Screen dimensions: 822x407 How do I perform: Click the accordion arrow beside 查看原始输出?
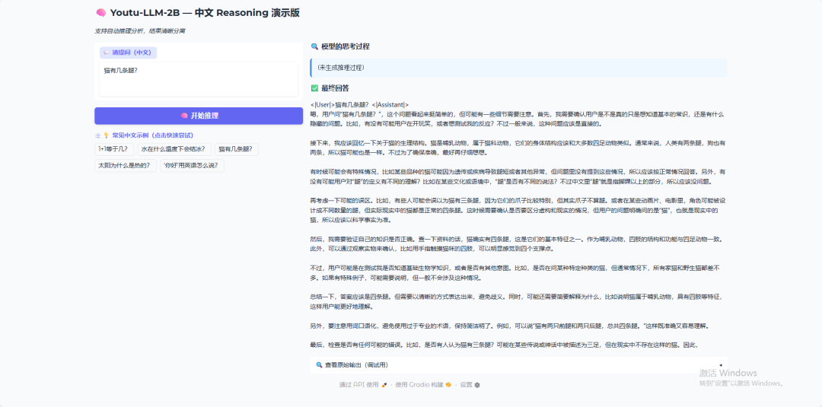[x=720, y=365]
